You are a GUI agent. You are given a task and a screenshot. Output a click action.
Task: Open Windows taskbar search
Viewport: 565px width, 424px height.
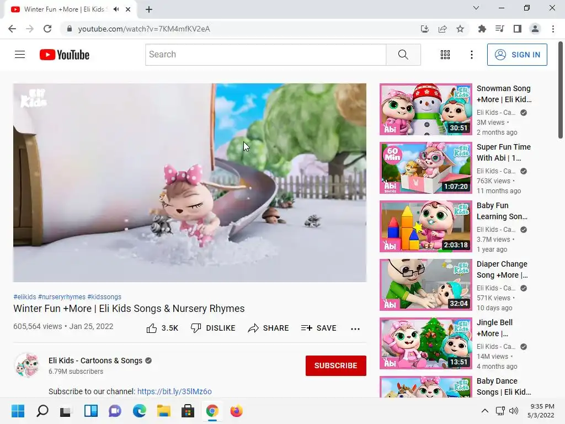42,411
